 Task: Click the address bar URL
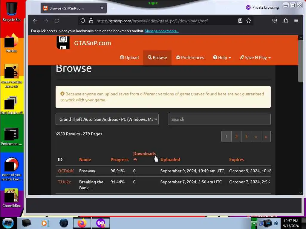click(x=152, y=21)
